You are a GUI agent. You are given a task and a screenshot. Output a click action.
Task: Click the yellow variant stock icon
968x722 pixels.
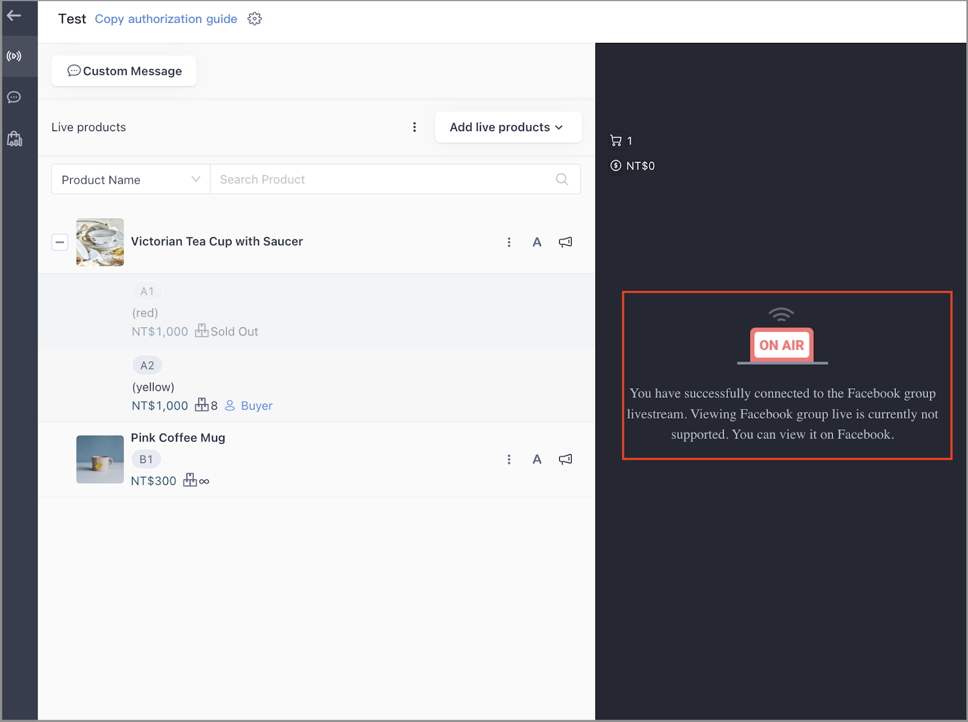point(201,405)
